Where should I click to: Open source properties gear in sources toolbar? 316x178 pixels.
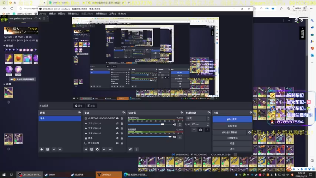point(98,150)
